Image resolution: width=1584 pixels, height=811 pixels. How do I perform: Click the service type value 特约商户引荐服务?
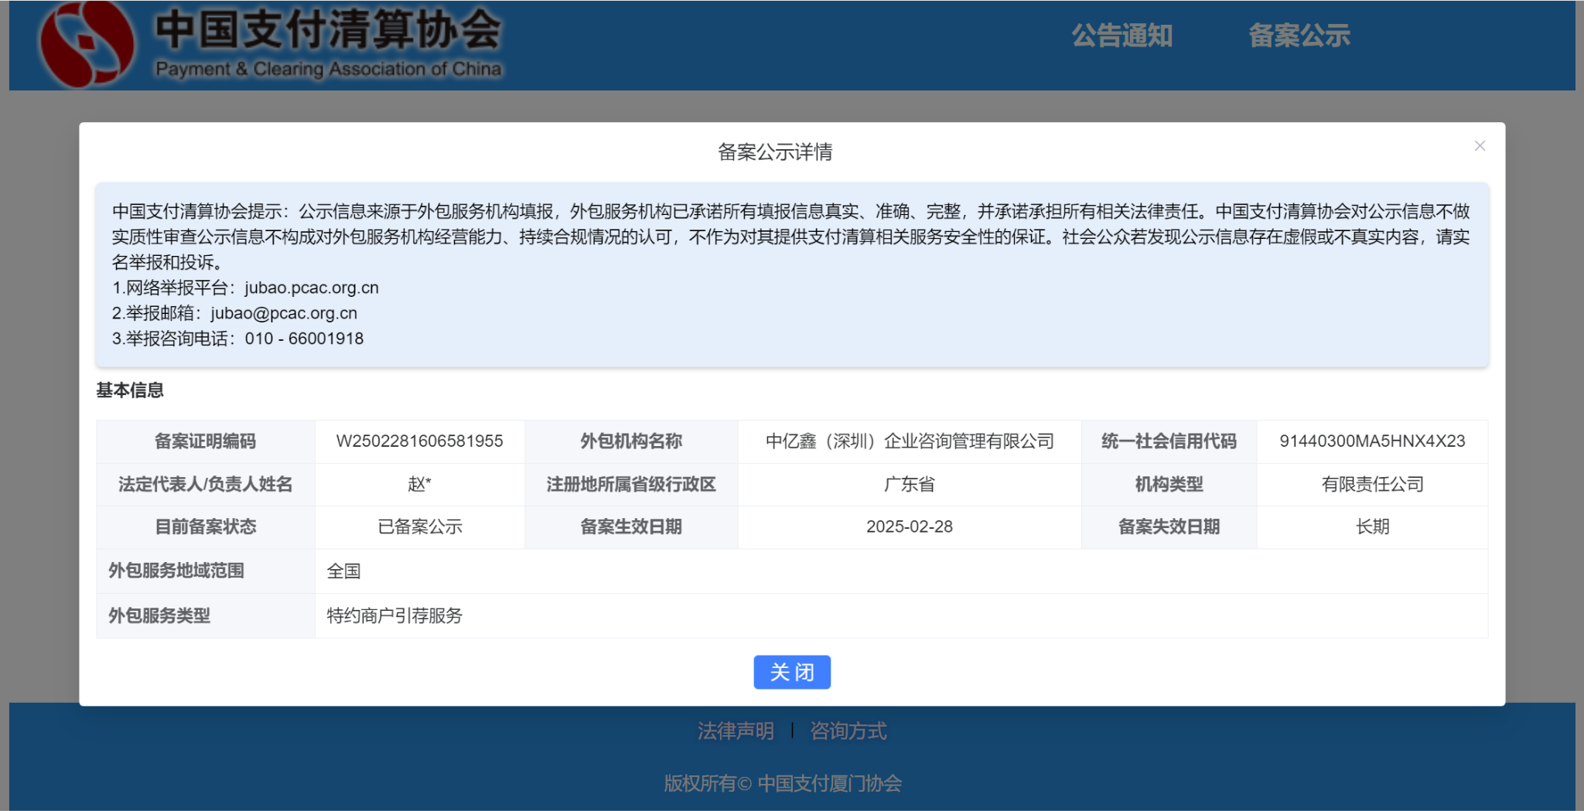point(394,615)
